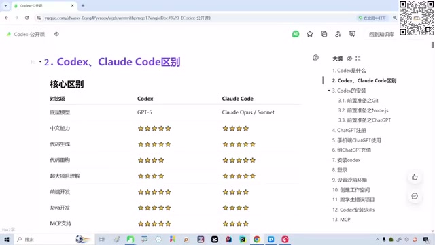Jump to '7. 安装codex' in outline

[346, 160]
